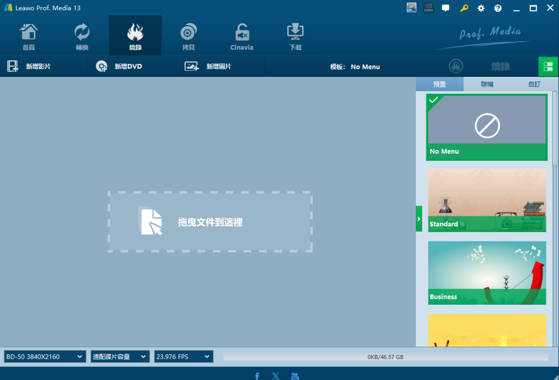Image resolution: width=559 pixels, height=380 pixels.
Task: Open settings with the gear icon
Action: pos(481,8)
